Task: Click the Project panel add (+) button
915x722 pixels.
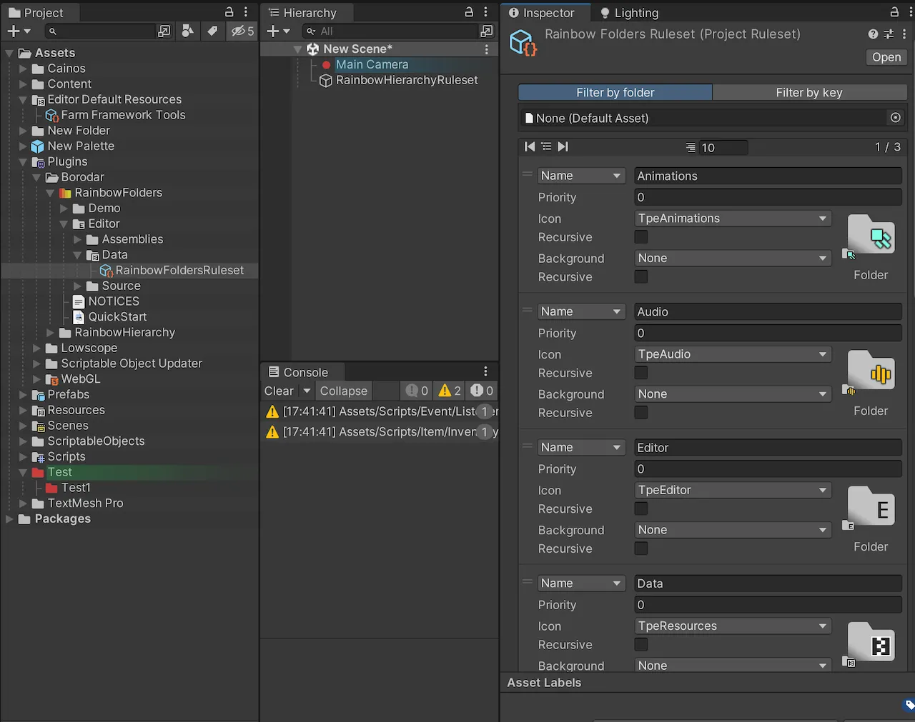Action: click(x=13, y=31)
